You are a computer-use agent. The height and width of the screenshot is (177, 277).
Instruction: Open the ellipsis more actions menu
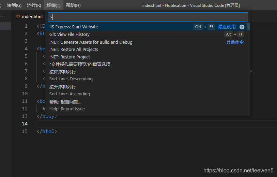2,16
